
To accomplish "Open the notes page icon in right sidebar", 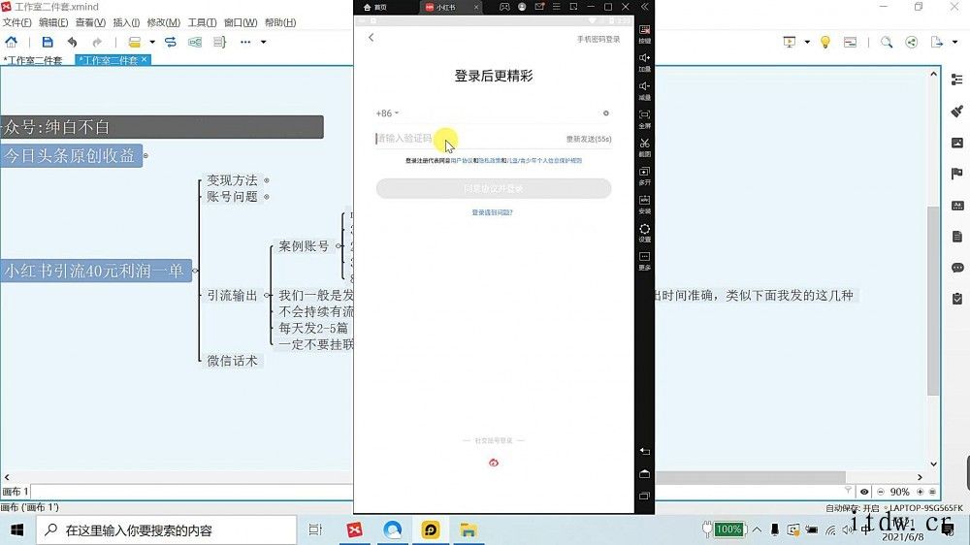I will (x=957, y=237).
